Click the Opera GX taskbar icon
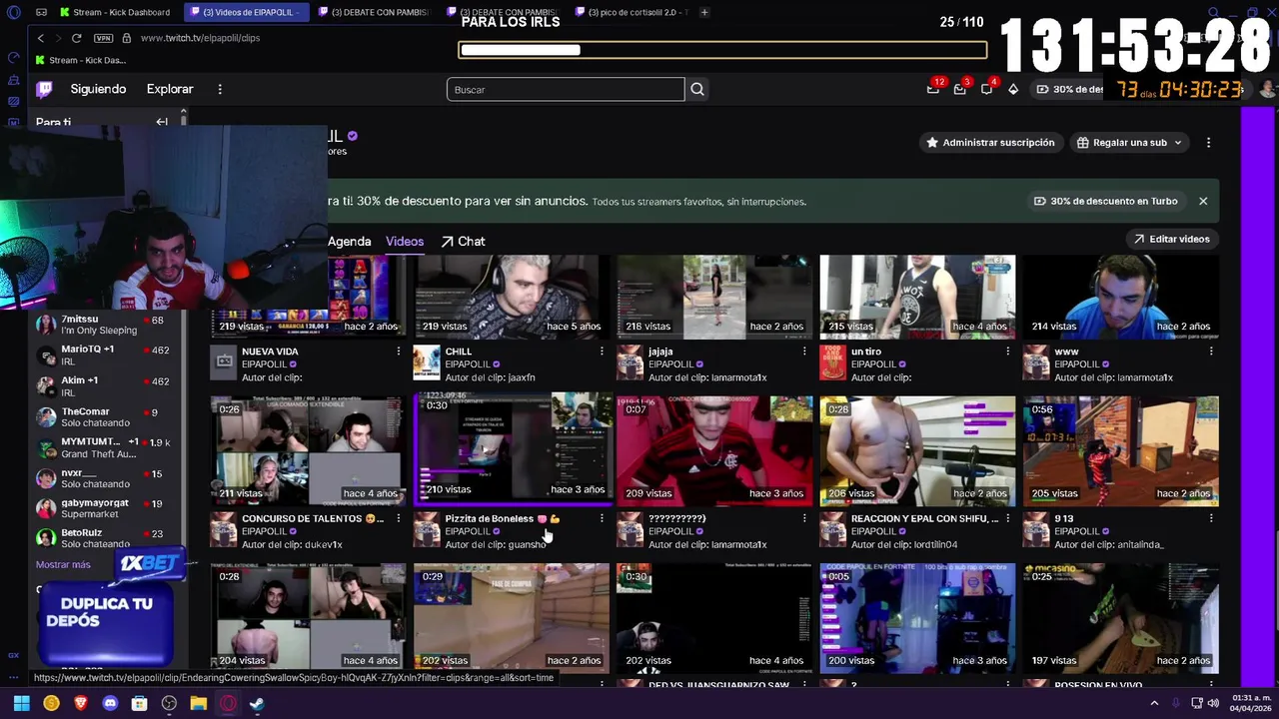Screen dimensions: 1279x719 [228, 703]
